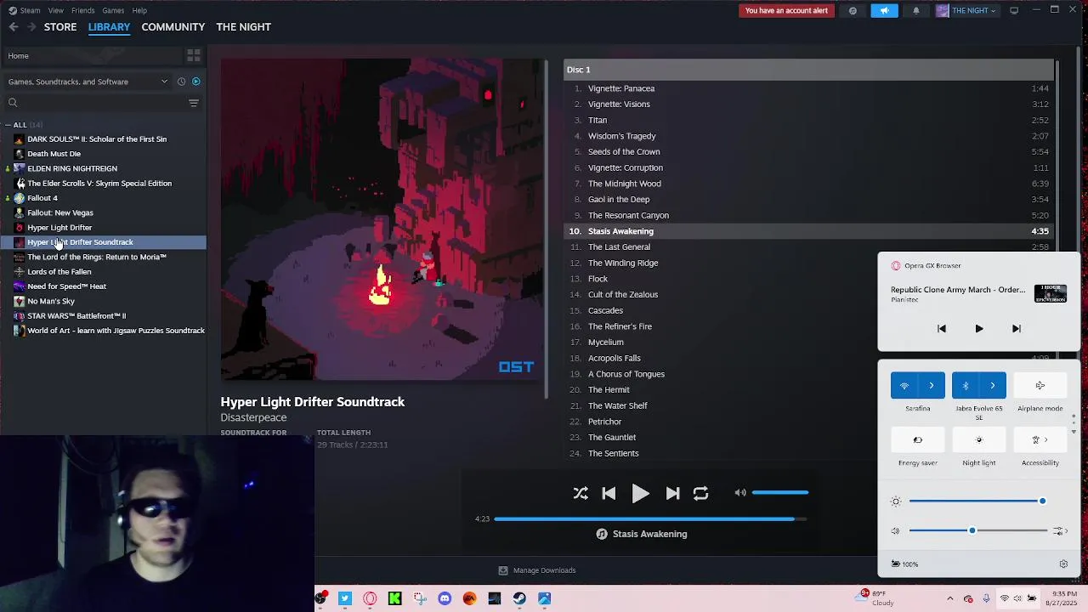Open Steam announcements megaphone icon
Image resolution: width=1088 pixels, height=612 pixels.
click(x=884, y=10)
